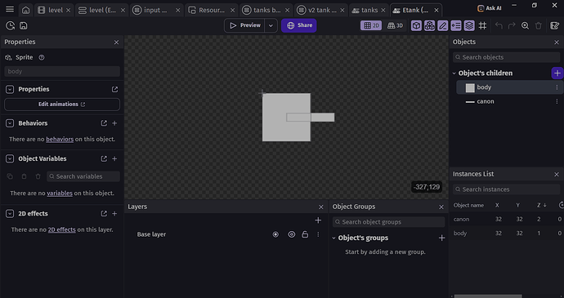Image resolution: width=564 pixels, height=298 pixels.
Task: Collapse Object's children list
Action: 454,73
